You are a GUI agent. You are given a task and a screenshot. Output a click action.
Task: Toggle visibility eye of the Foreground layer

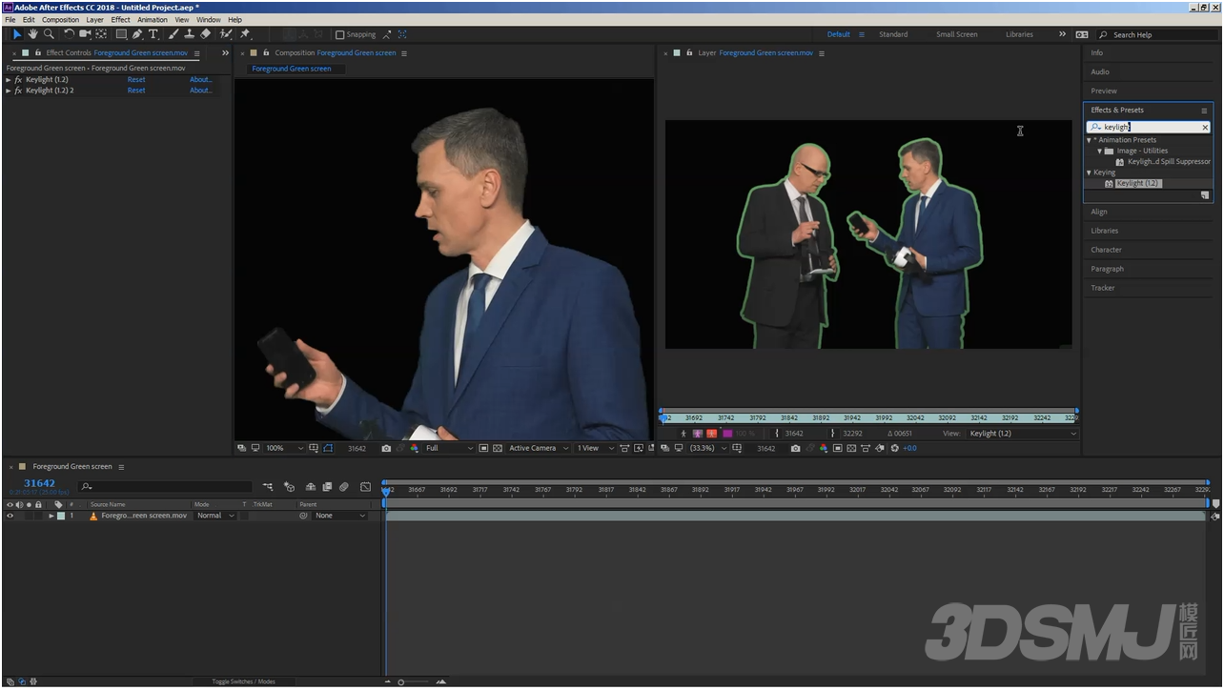(x=10, y=516)
